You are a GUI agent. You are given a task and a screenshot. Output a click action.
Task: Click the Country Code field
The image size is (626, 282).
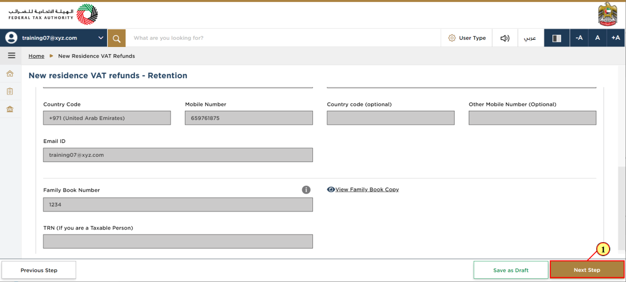(107, 118)
